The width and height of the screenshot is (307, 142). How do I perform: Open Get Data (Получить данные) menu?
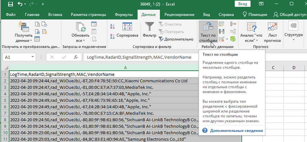pos(24,32)
